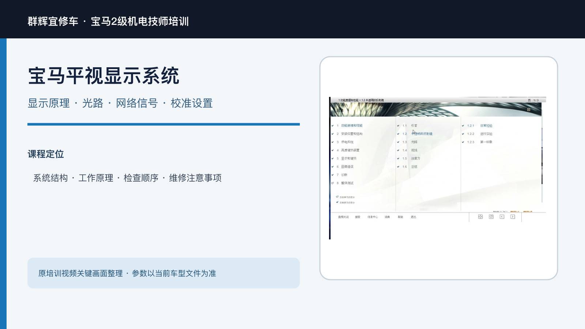
Task: Open subsection 1.2.3 第一印象
Action: (480, 142)
